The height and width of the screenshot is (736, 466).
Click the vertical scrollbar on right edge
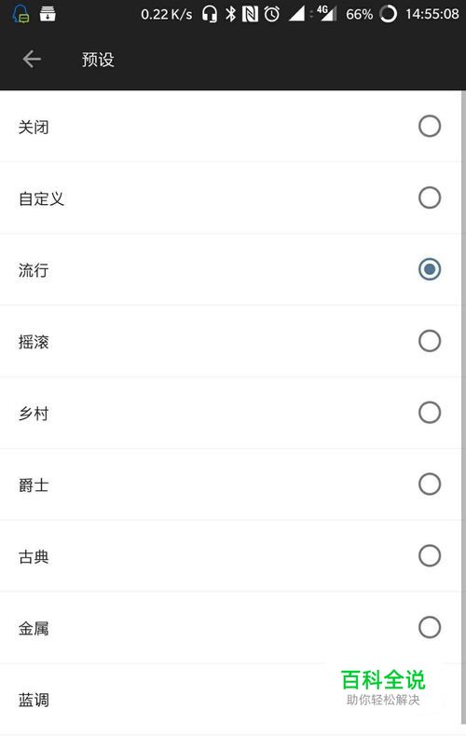(x=463, y=407)
